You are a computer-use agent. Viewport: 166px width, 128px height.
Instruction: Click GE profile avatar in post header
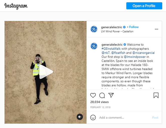(94, 29)
